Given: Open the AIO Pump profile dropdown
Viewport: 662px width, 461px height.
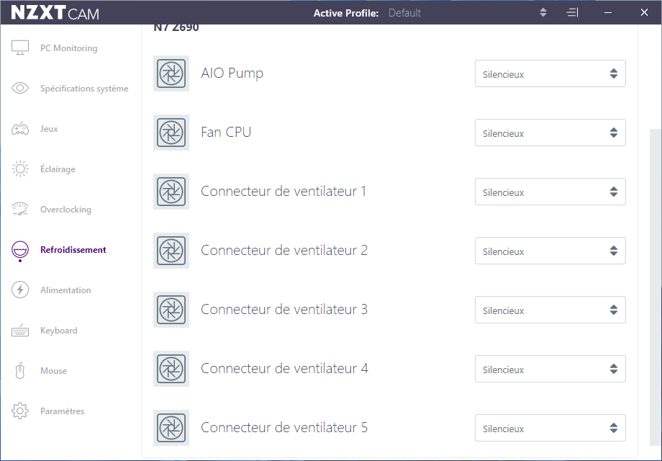Looking at the screenshot, I should click(550, 73).
